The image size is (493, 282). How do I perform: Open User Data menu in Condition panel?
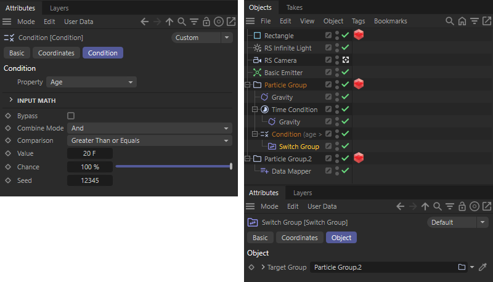79,22
